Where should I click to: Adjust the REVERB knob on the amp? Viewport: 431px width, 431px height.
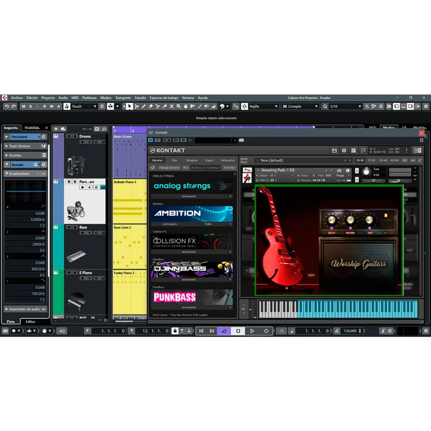coord(350,220)
